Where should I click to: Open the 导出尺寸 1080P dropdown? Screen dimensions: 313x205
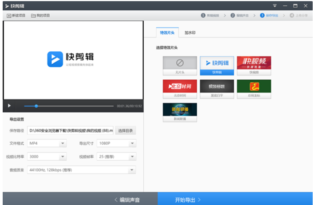pyautogui.click(x=116, y=143)
